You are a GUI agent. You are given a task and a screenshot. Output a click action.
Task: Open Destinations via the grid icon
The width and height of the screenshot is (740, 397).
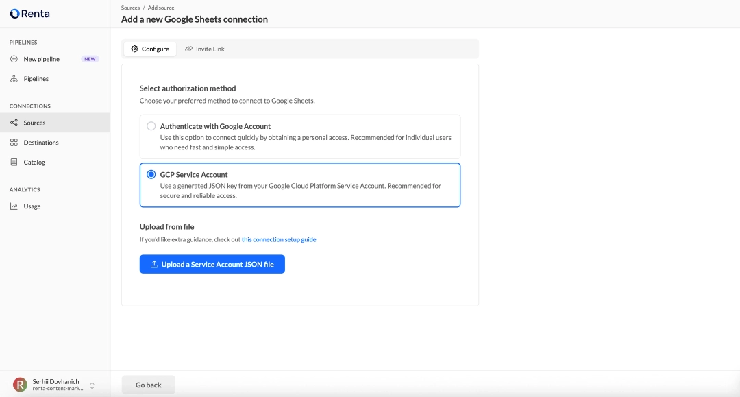(x=14, y=142)
